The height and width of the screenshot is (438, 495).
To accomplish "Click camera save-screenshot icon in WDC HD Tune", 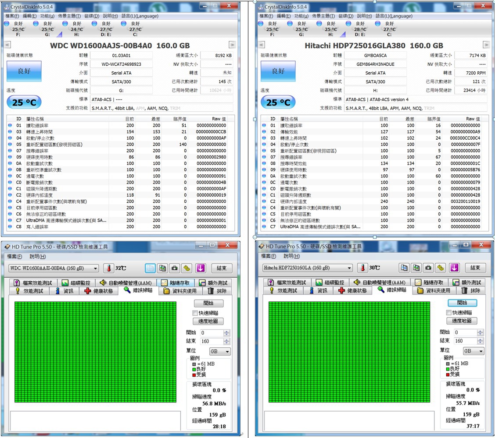I will (175, 268).
